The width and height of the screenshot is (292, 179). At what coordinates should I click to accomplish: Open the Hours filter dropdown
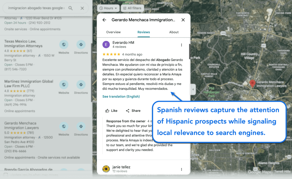(108, 8)
